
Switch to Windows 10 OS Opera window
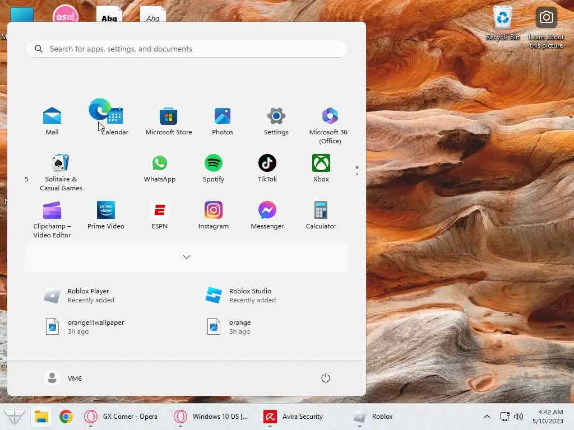(211, 417)
